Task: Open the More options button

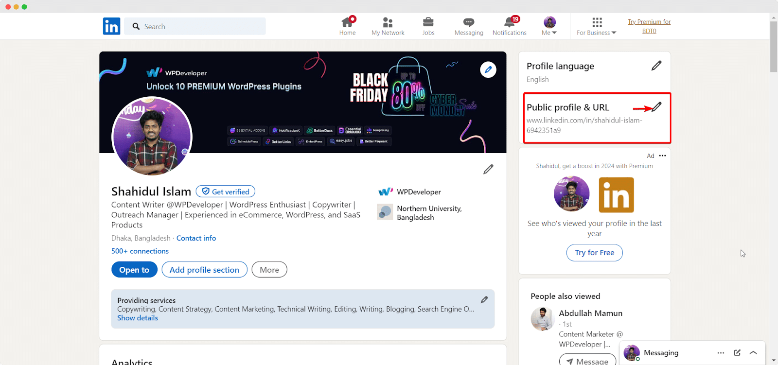Action: [269, 270]
